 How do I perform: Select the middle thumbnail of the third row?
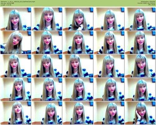tap(78, 66)
